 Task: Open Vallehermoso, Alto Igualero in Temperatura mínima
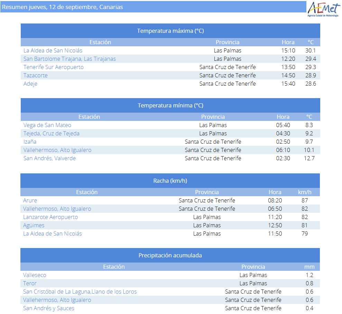point(57,150)
